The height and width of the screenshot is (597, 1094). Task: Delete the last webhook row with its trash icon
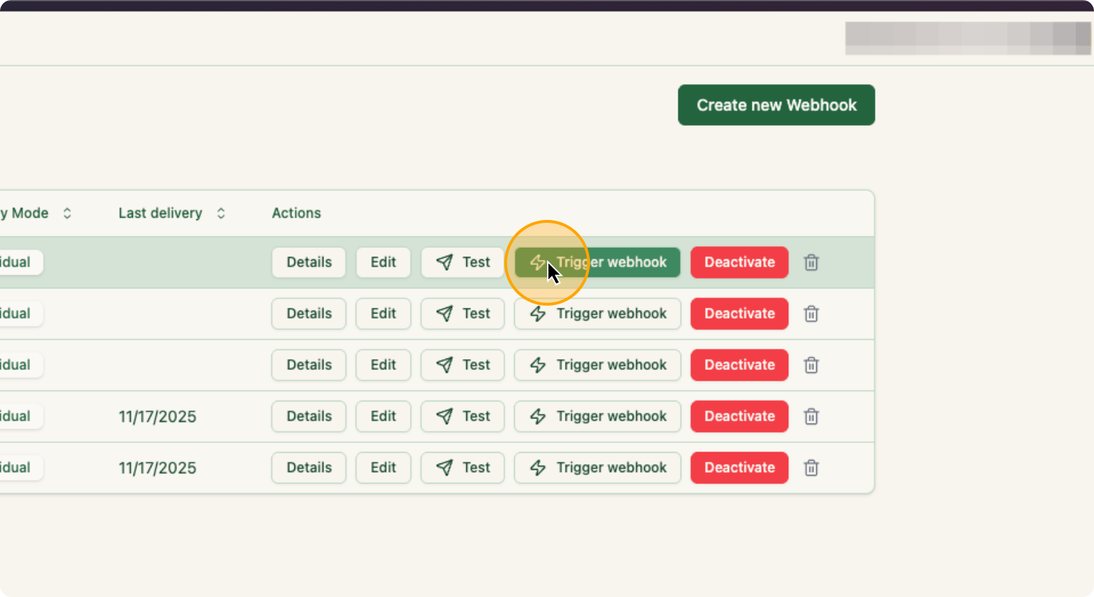click(x=811, y=468)
